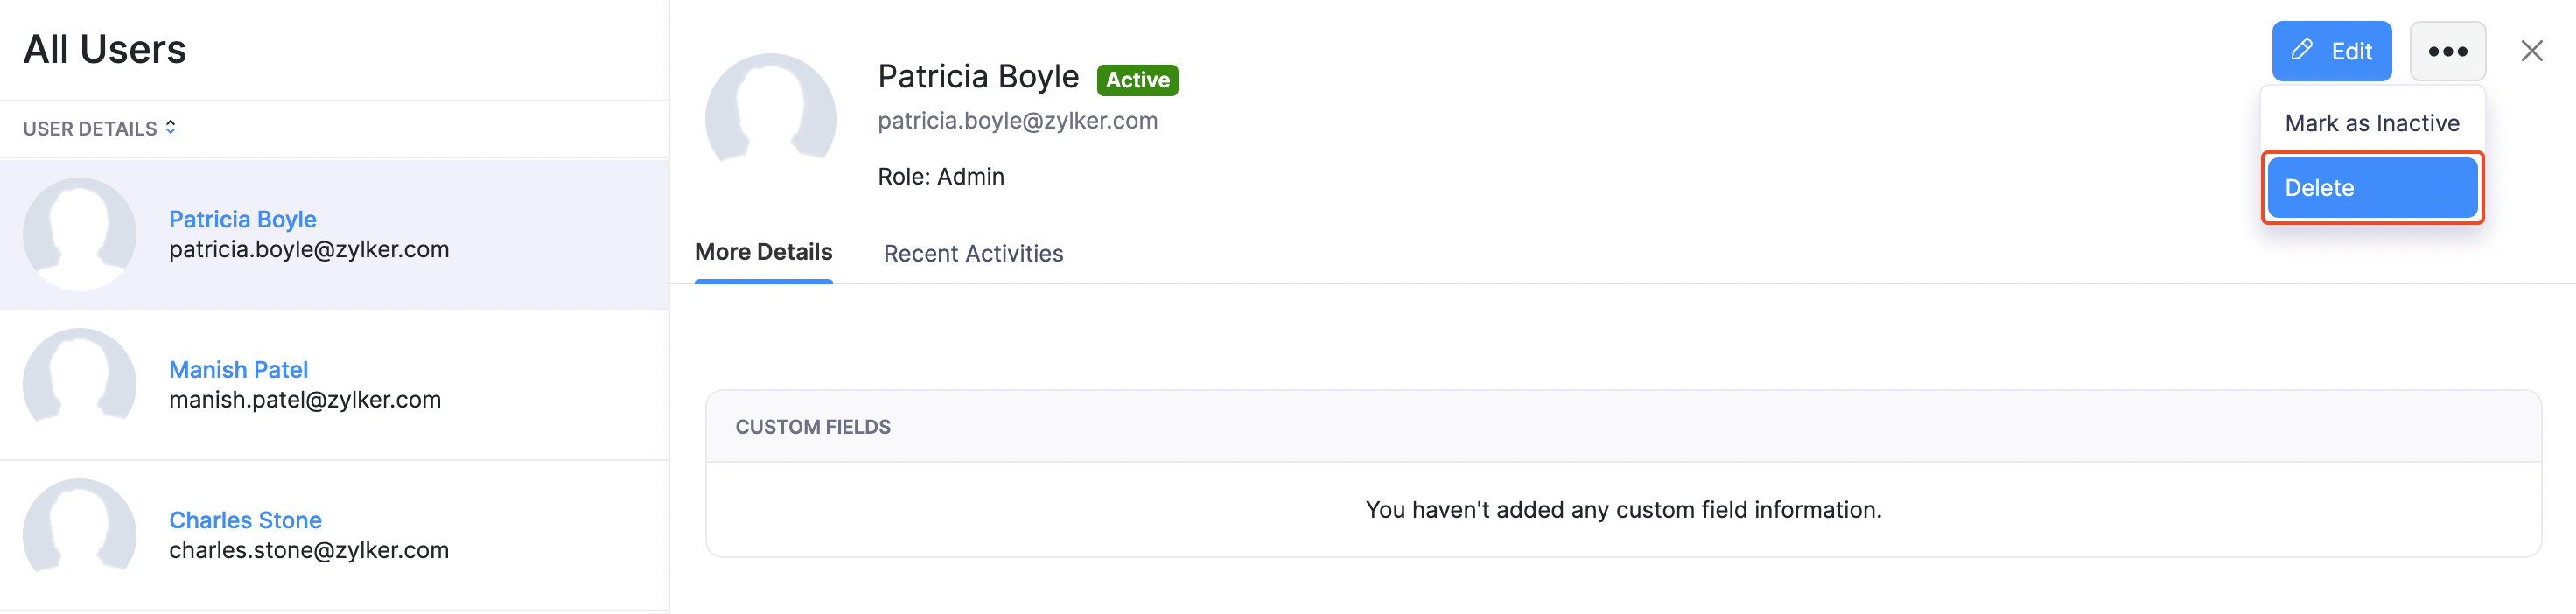The width and height of the screenshot is (2576, 614).
Task: Close the user details panel
Action: (x=2531, y=51)
